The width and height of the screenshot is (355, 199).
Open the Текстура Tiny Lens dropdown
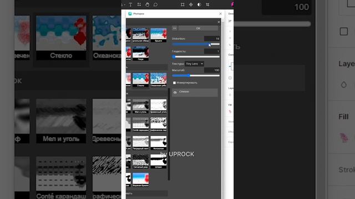tap(195, 64)
